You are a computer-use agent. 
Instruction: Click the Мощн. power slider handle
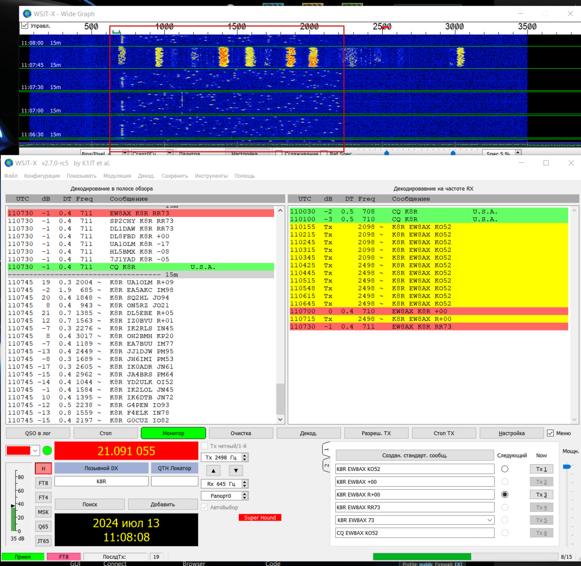coord(566,466)
